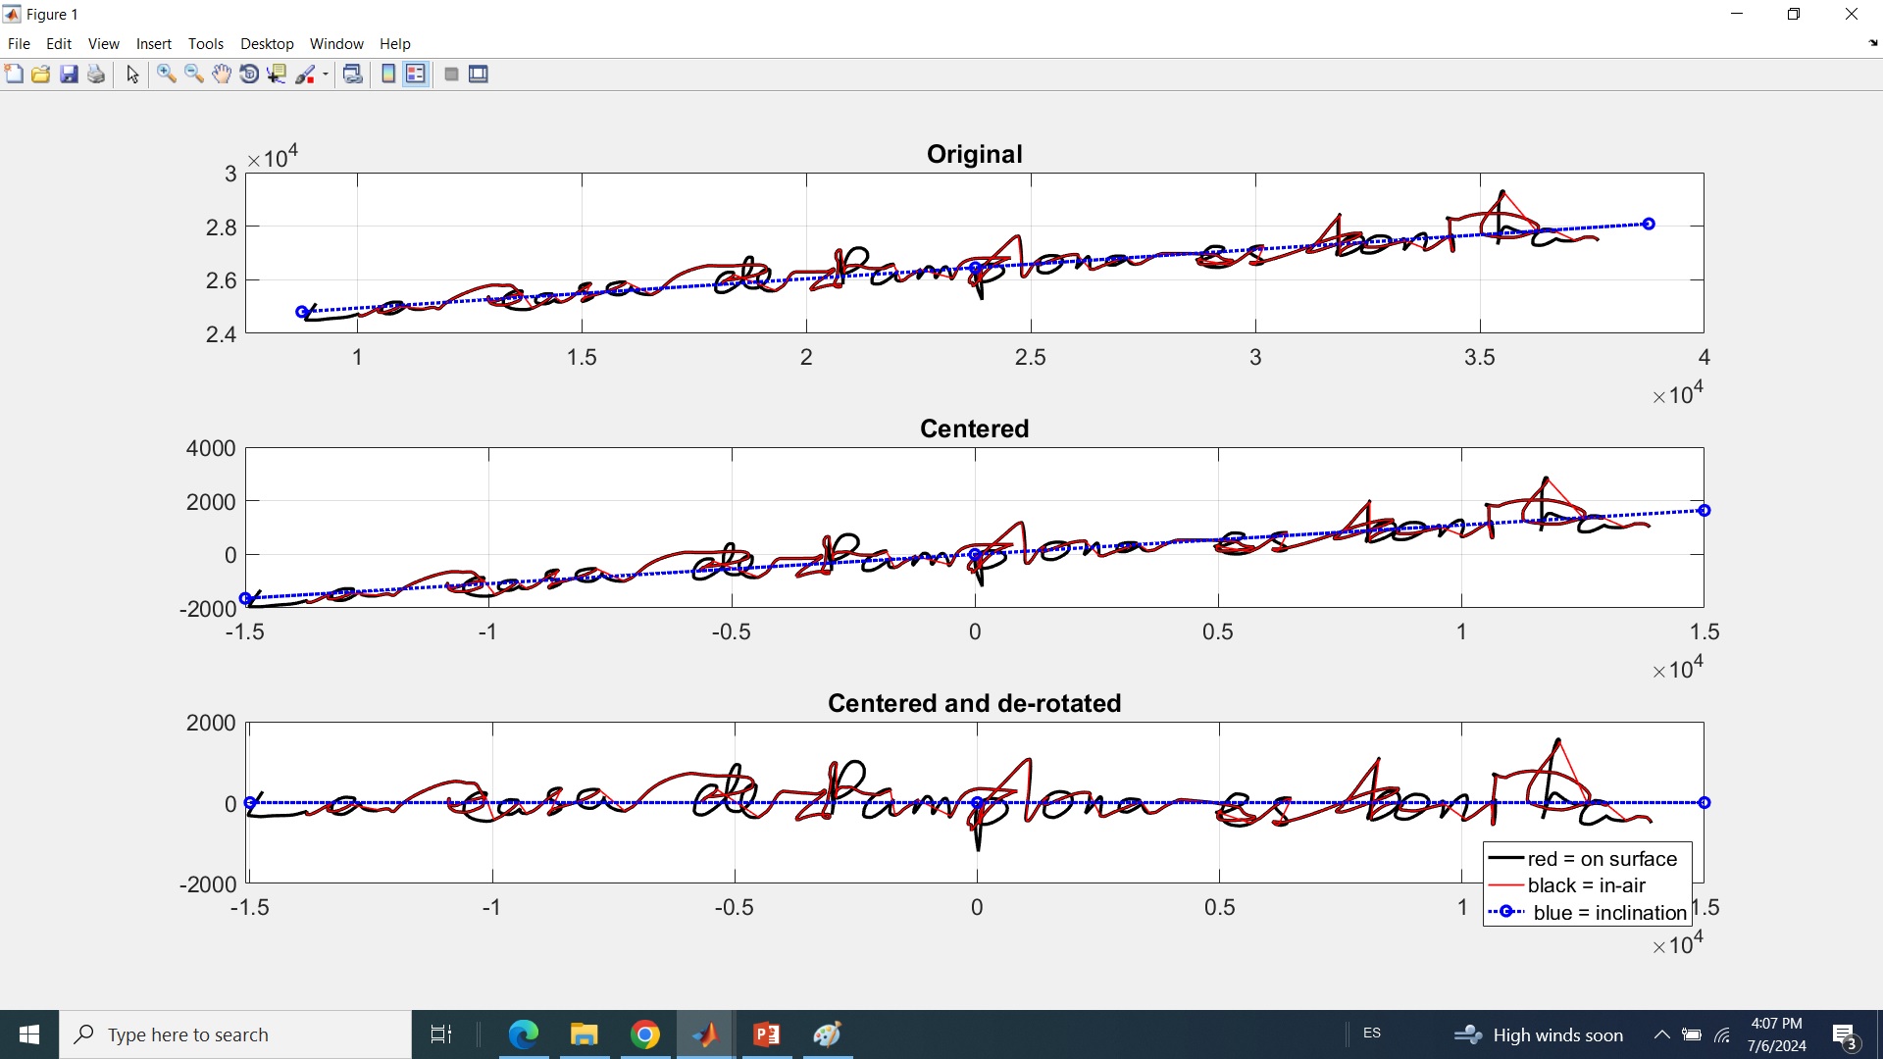This screenshot has height=1059, width=1883.
Task: Open Task View on the taskbar
Action: pos(441,1034)
